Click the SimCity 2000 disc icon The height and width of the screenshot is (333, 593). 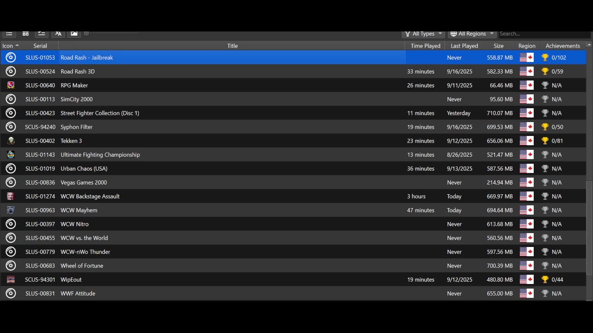[x=11, y=99]
